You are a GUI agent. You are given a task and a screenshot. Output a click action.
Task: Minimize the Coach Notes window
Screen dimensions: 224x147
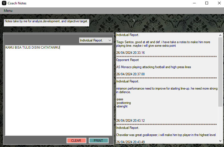tap(194, 3)
